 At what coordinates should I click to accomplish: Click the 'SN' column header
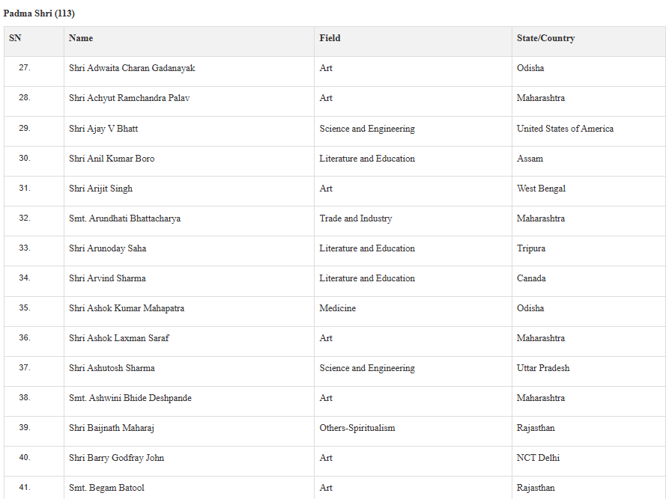15,38
